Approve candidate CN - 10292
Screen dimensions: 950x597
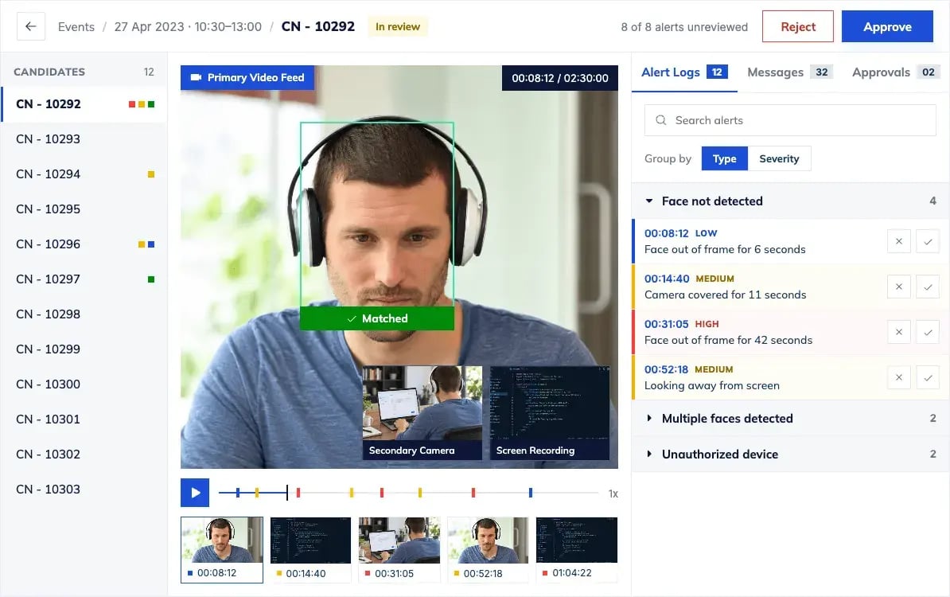887,27
